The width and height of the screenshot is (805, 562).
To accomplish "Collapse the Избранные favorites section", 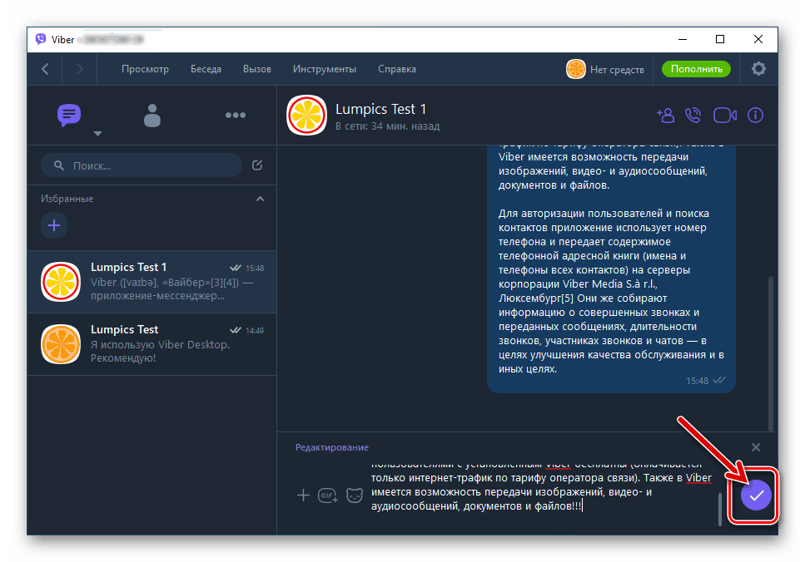I will tap(261, 199).
